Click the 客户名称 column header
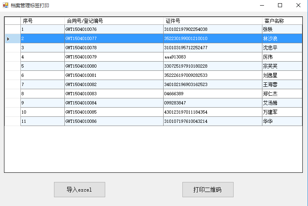Screen dimensions: 308x206 [282, 21]
